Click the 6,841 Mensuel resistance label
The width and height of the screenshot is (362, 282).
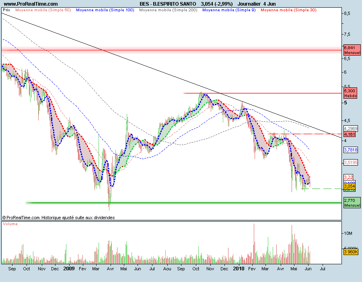point(352,50)
